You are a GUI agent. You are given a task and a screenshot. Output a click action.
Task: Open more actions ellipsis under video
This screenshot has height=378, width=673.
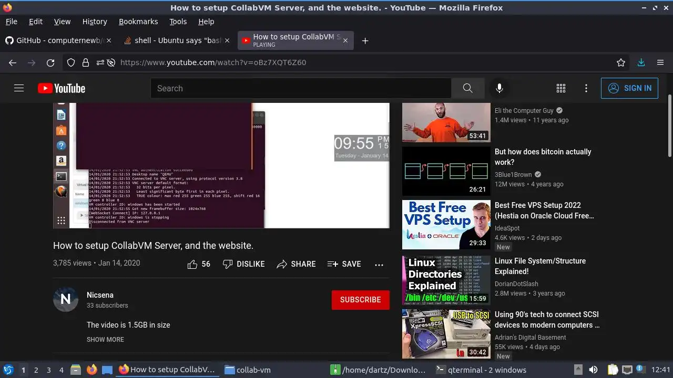[379, 265]
